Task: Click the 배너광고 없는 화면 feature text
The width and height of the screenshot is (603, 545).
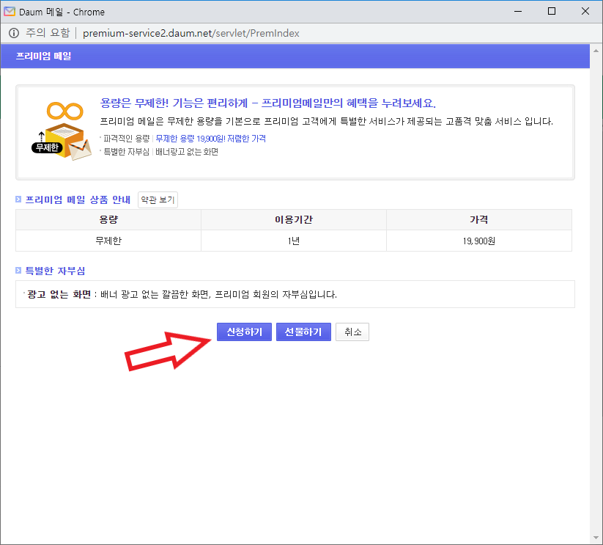Action: pyautogui.click(x=187, y=152)
